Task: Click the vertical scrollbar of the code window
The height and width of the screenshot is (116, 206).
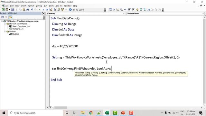Action: coord(204,61)
